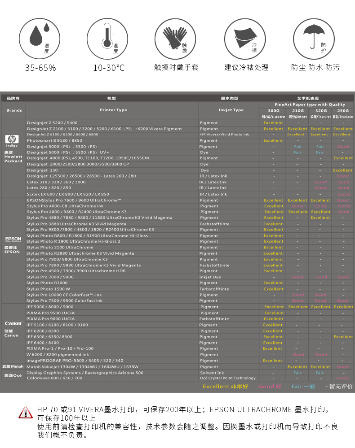Image resolution: width=355 pixels, height=448 pixels.
Task: Click the 'Hewlett Packard' brand label
Action: 13,159
